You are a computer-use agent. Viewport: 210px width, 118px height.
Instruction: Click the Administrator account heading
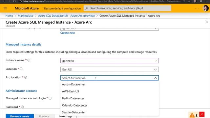click(x=21, y=91)
